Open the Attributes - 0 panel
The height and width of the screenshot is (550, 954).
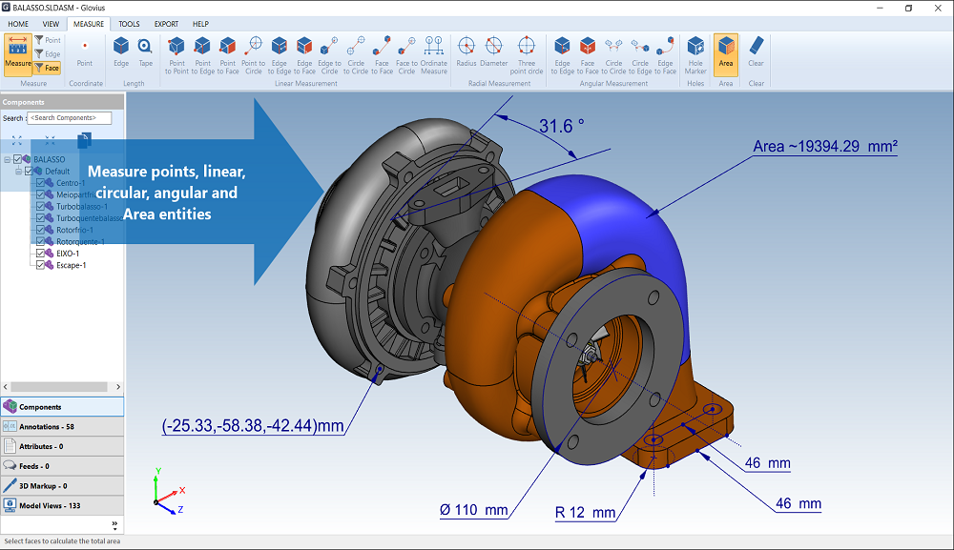[62, 446]
